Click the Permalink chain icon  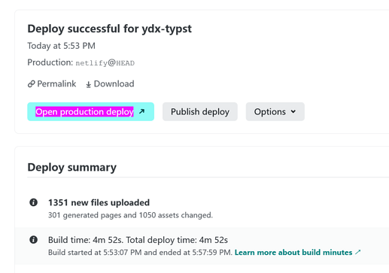coord(31,83)
